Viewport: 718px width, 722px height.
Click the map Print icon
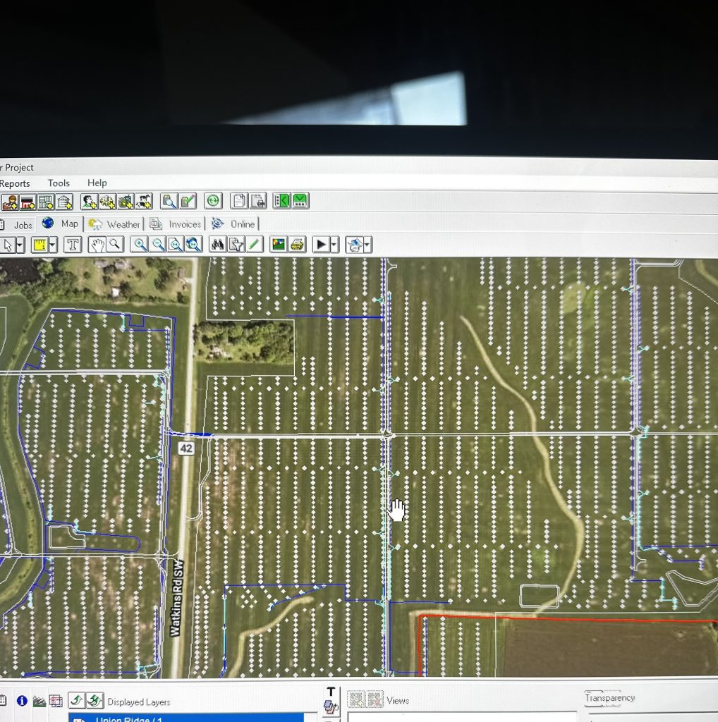tap(297, 245)
